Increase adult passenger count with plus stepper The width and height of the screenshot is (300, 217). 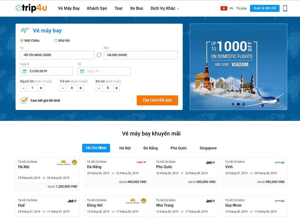(40, 88)
